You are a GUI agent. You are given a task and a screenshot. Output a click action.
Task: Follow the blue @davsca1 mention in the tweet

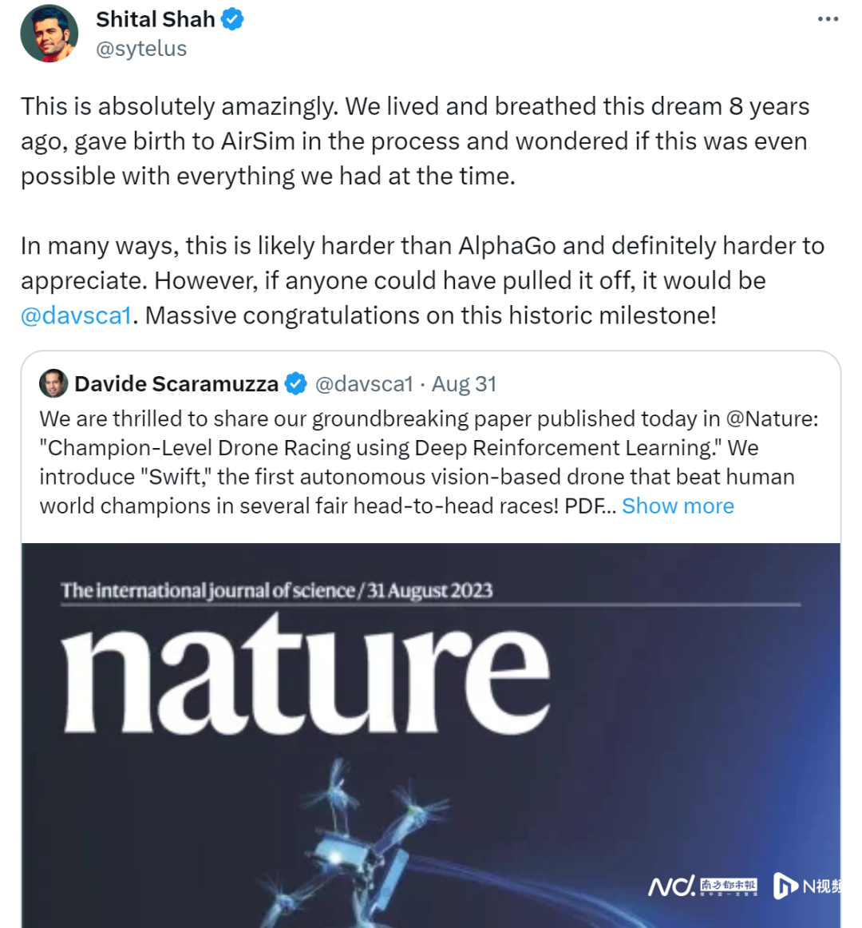click(x=76, y=315)
